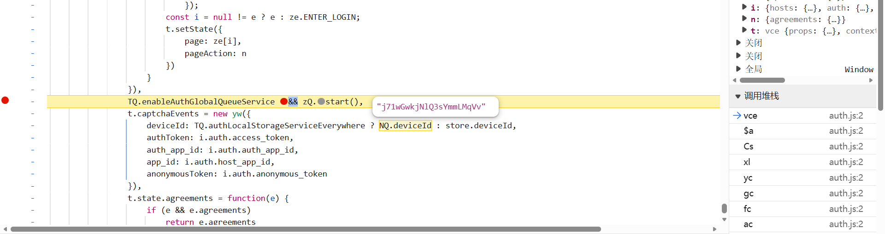Select the $a call stack frame
885x234 pixels.
(802, 131)
